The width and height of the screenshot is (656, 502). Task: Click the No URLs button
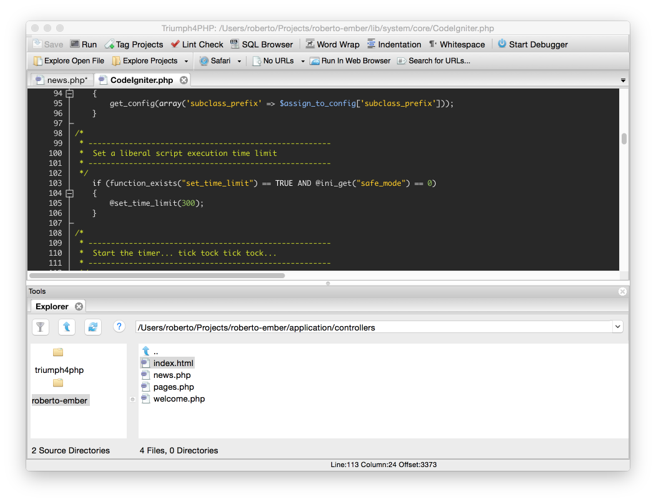click(x=273, y=61)
